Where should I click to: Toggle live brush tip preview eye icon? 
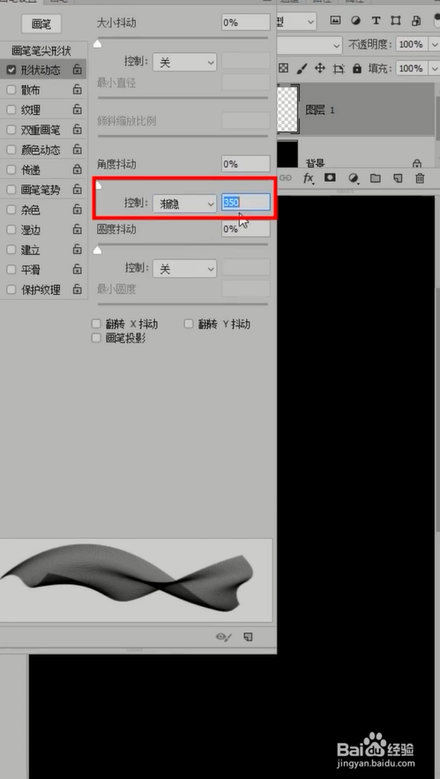(224, 637)
